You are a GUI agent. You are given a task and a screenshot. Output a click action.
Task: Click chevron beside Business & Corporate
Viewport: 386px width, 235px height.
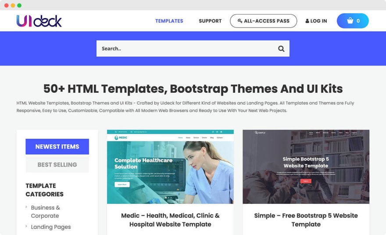[x=26, y=207]
